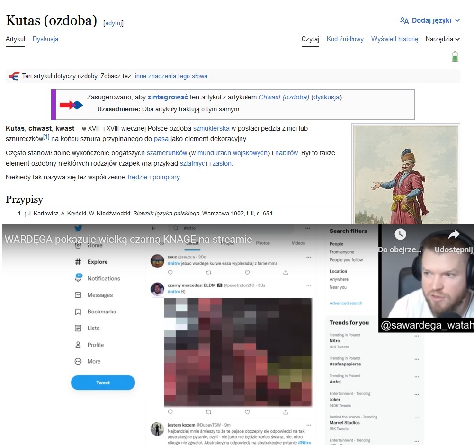Open the Kod źródłowy tab
The width and height of the screenshot is (474, 445).
[x=345, y=39]
